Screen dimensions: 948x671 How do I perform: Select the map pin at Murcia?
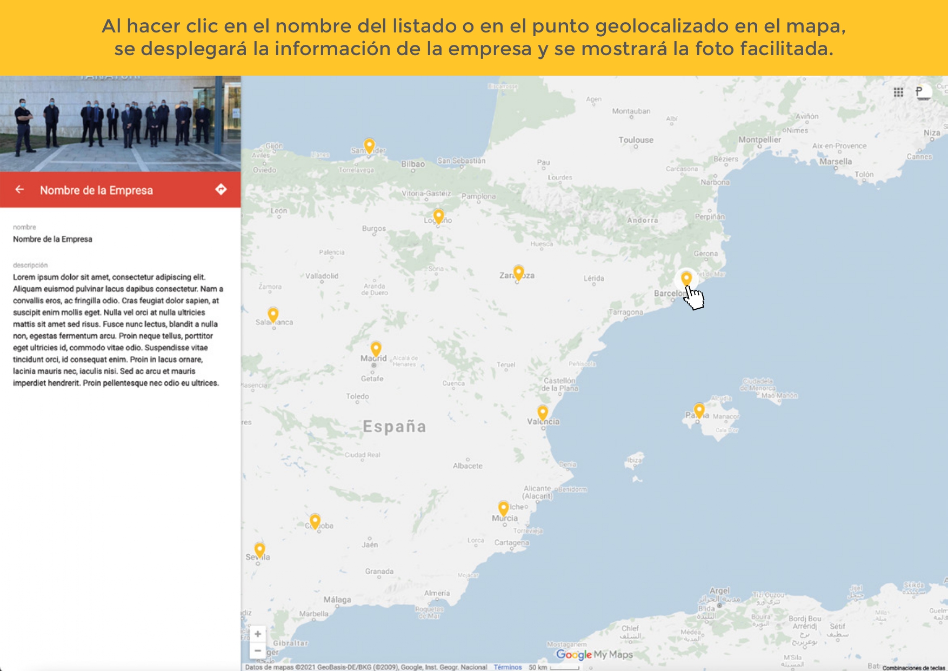coord(504,508)
